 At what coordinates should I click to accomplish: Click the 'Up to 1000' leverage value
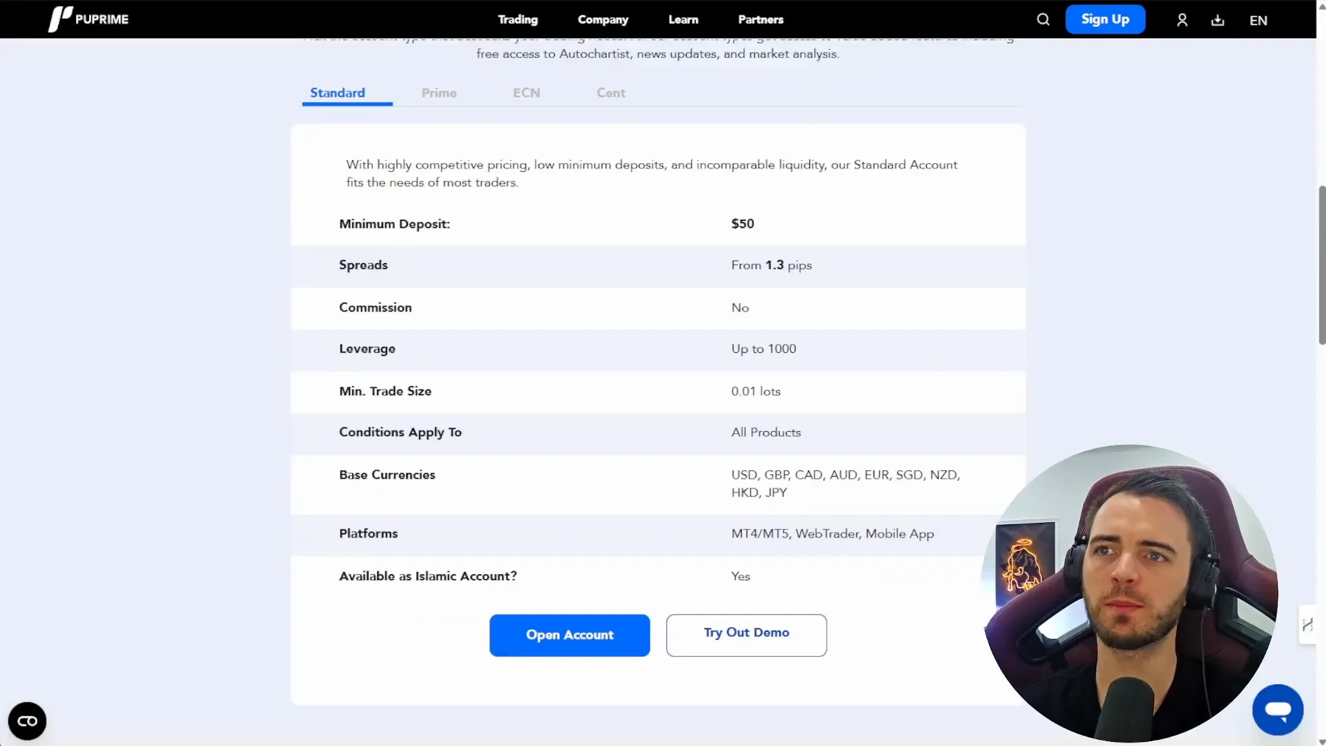(x=763, y=349)
